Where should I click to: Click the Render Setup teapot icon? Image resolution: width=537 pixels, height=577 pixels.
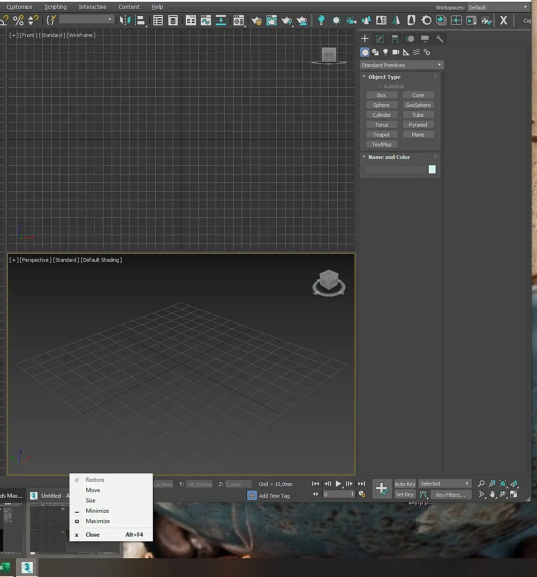click(257, 20)
